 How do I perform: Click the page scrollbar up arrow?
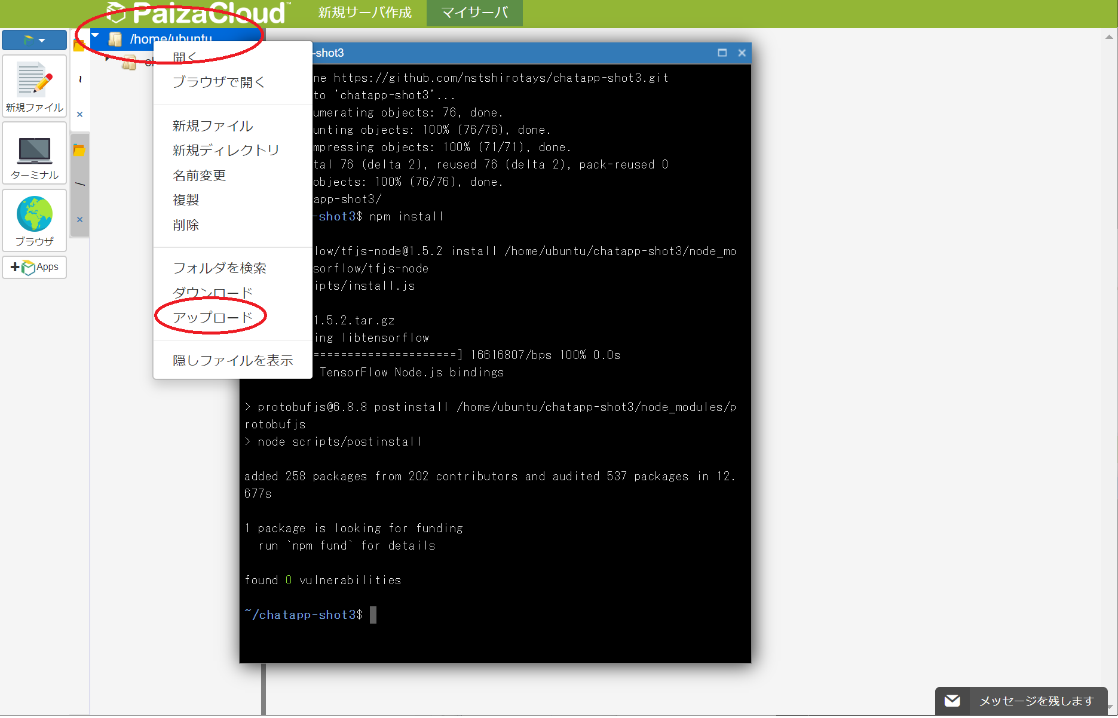click(x=1110, y=36)
